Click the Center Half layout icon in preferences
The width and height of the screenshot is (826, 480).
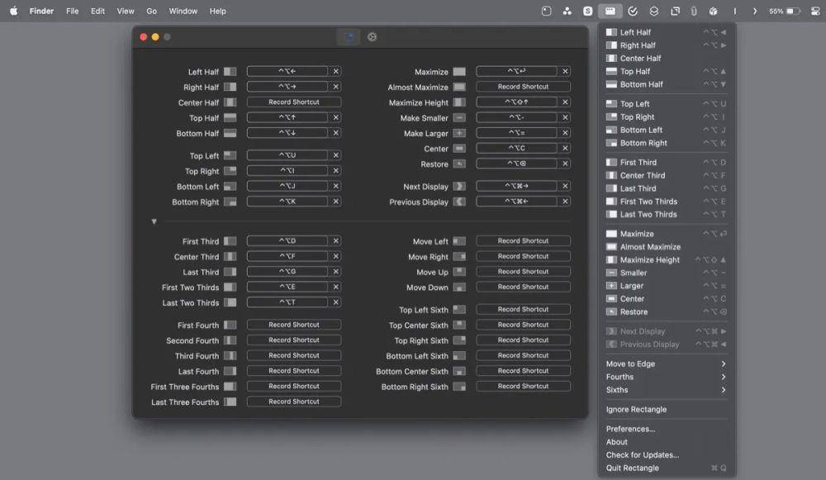[x=230, y=102]
